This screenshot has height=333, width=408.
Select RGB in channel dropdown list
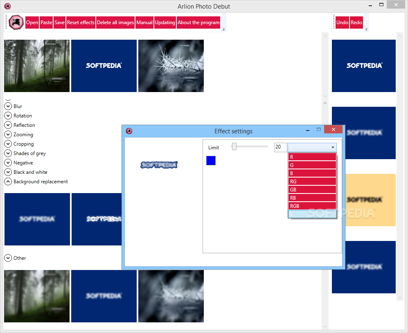point(312,206)
